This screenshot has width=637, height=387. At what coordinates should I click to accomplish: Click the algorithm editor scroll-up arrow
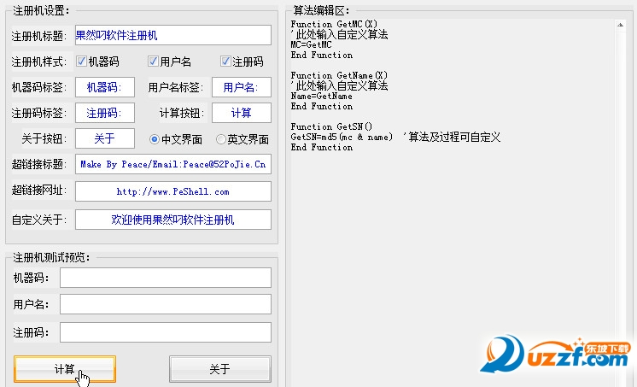tap(620, 25)
